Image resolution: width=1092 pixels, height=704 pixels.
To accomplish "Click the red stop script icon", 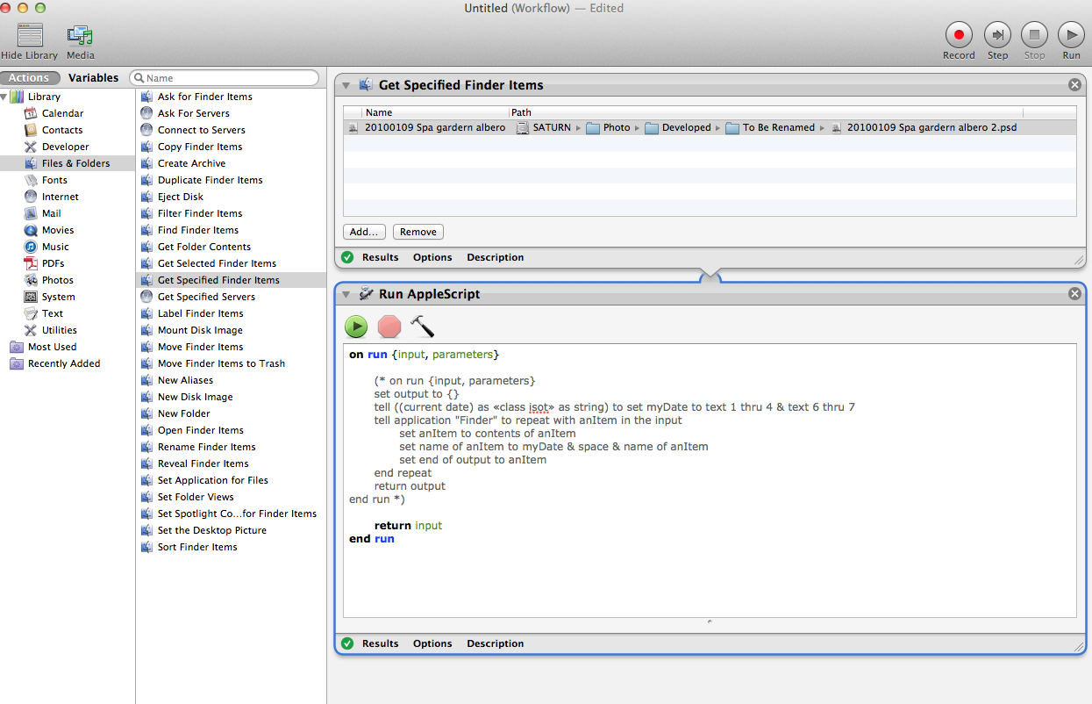I will 389,327.
